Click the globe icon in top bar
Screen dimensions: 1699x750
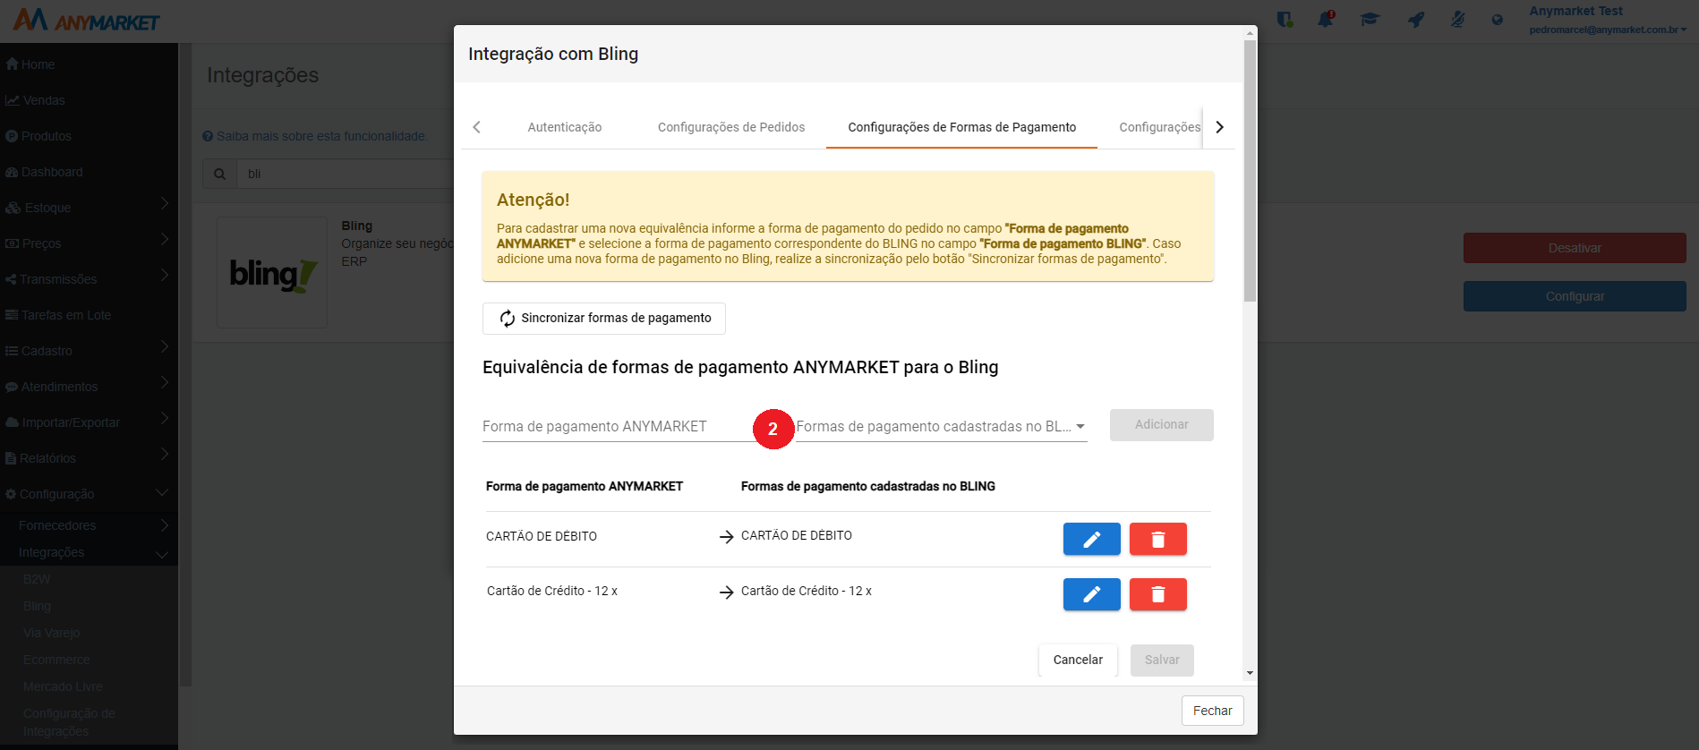coord(1498,20)
